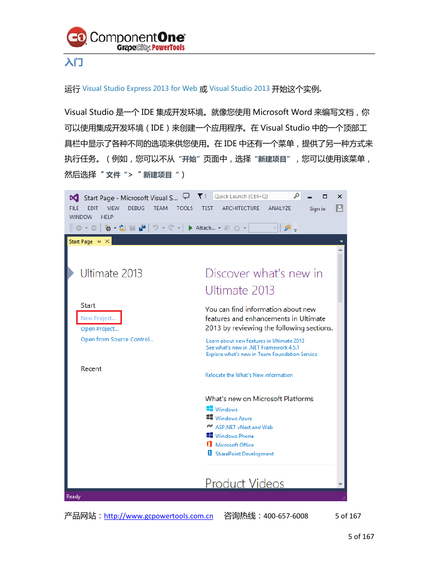The width and height of the screenshot is (439, 567).
Task: Open the TEAM menu
Action: [x=160, y=208]
